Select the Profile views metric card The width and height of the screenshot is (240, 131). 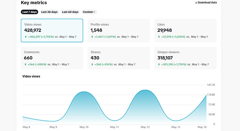119,30
